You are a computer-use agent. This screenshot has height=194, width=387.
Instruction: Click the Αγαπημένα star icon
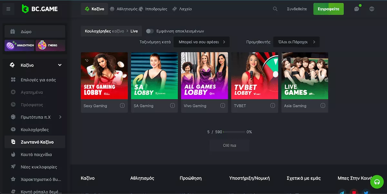point(13,92)
